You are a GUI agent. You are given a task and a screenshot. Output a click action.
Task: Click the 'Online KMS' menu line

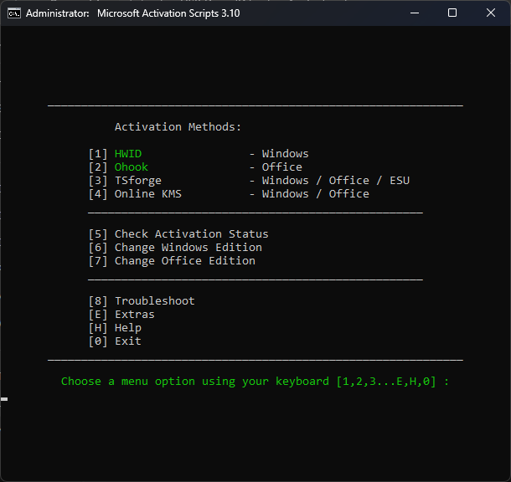(148, 193)
